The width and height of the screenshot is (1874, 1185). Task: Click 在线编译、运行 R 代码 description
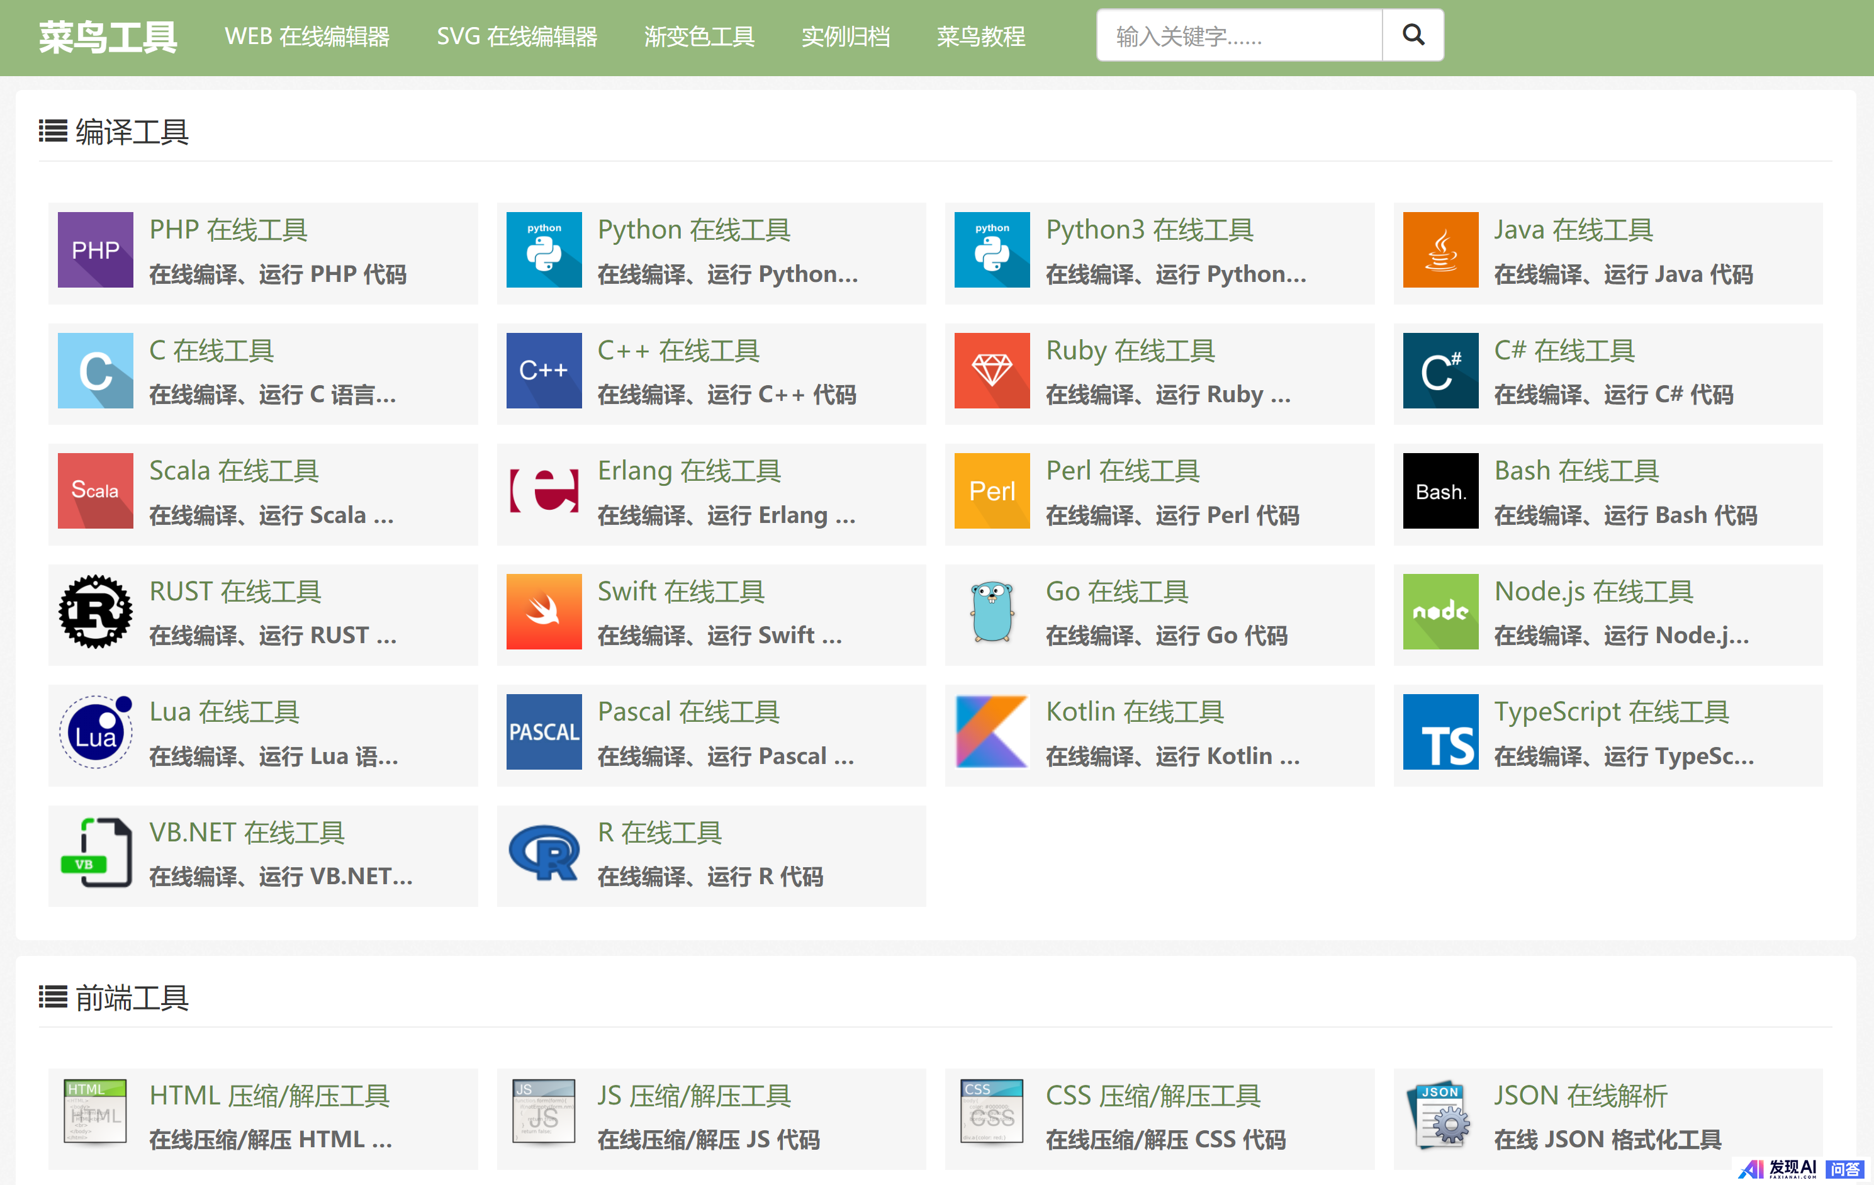pos(710,877)
